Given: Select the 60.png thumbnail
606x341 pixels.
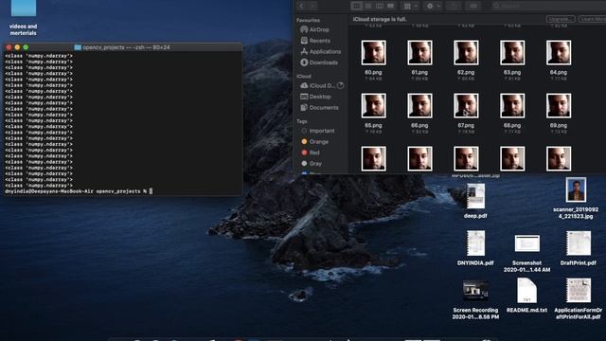Looking at the screenshot, I should (x=373, y=53).
